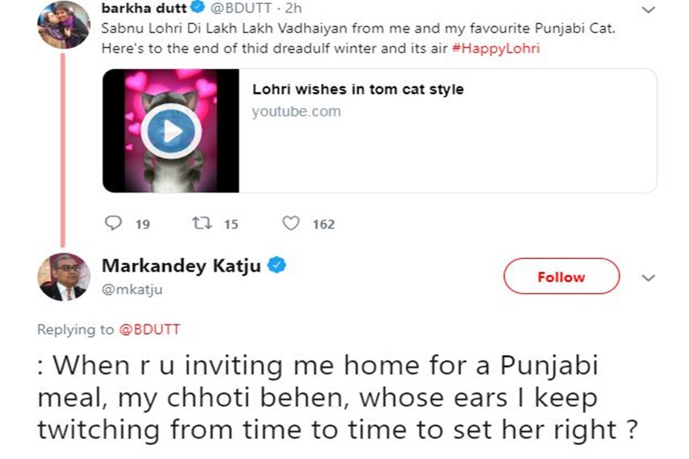Open Markandey Katju's profile avatar
Viewport: 689px width, 459px height.
(63, 277)
